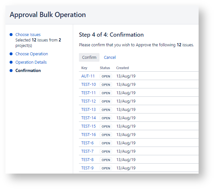Open issue TEST-6
This screenshot has width=214, height=189.
coord(88,143)
